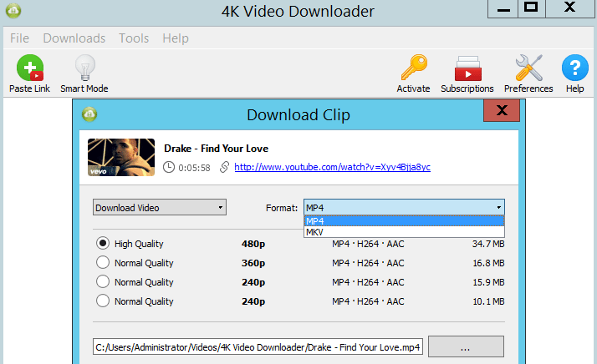Choose MP4 from the format list
597x364 pixels.
404,221
